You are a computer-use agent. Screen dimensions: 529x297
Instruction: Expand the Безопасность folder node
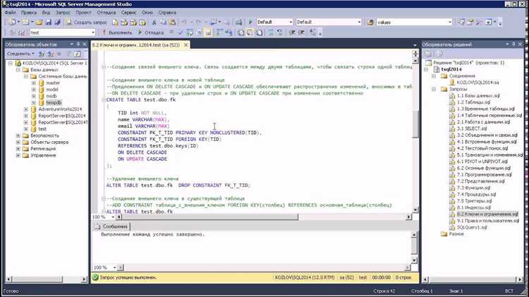[18, 135]
